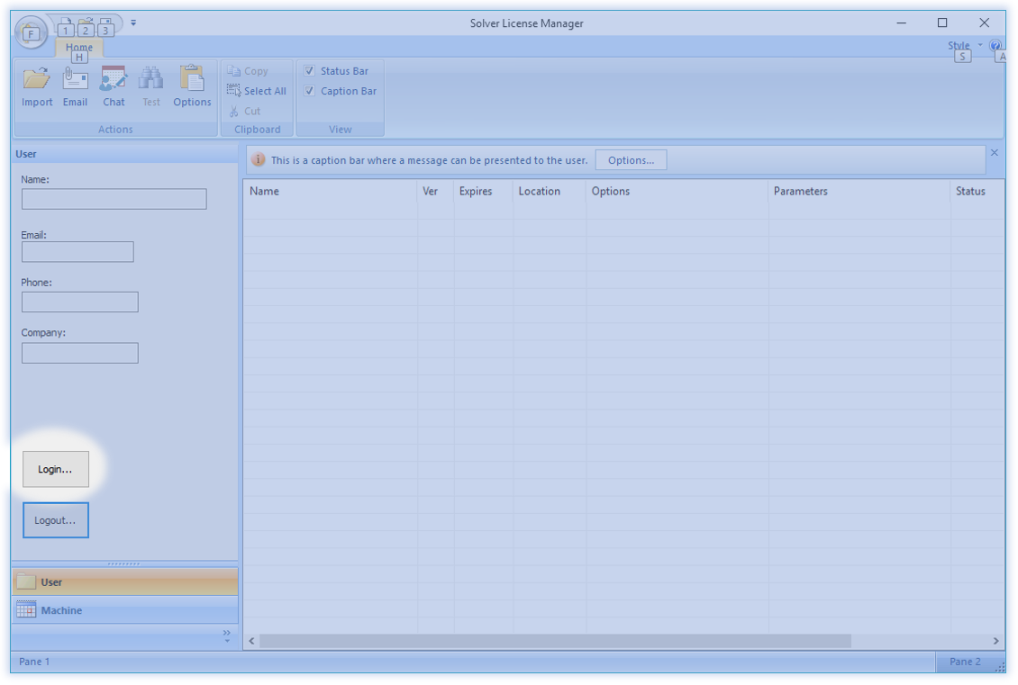Click the help question mark icon
Screen dimensions: 1018x685
995,45
